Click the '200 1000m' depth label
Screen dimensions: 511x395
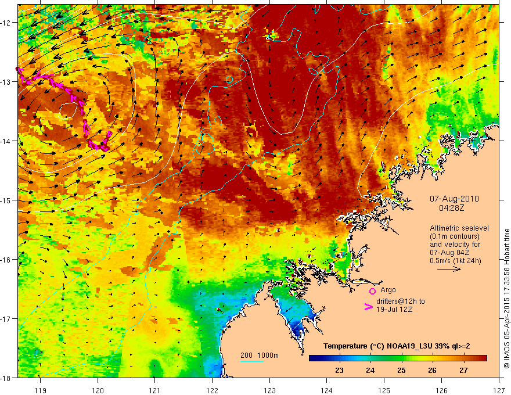click(x=260, y=355)
